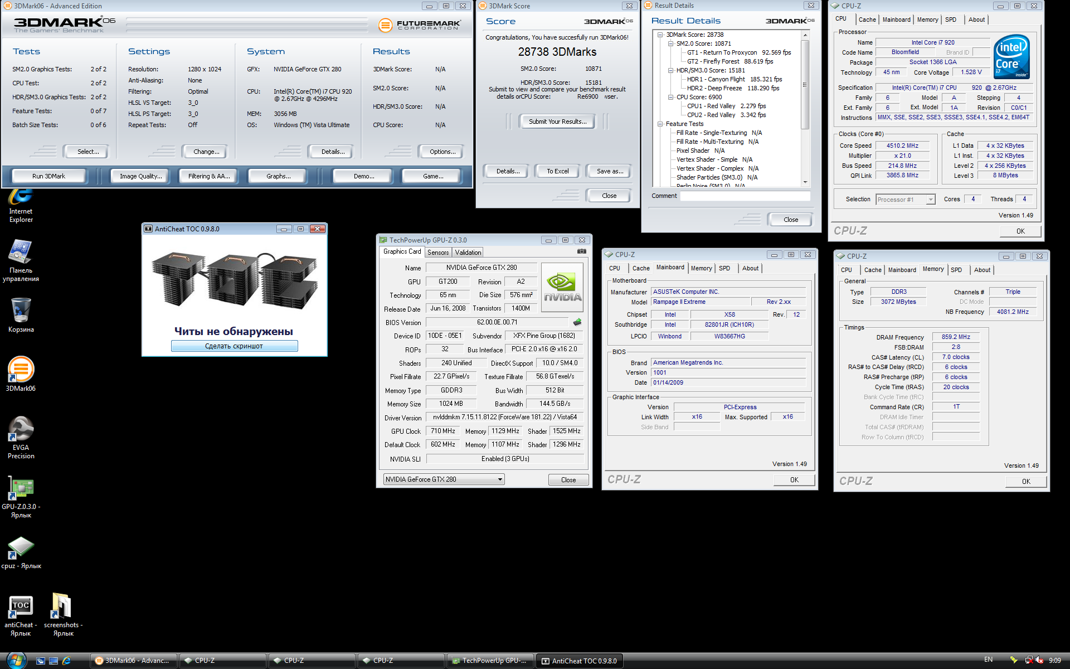The height and width of the screenshot is (669, 1070).
Task: Select the GT1 - Return To Proxycon row
Action: [x=738, y=52]
